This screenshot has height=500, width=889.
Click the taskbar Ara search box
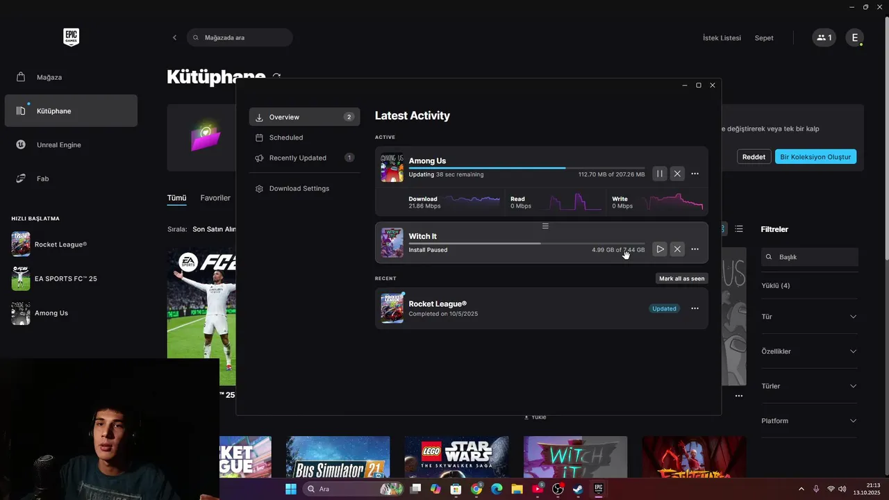[x=354, y=489]
